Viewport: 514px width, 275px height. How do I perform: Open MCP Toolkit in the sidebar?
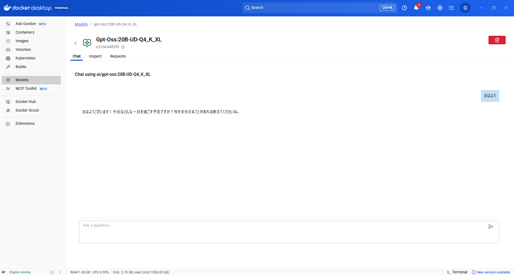(31, 88)
